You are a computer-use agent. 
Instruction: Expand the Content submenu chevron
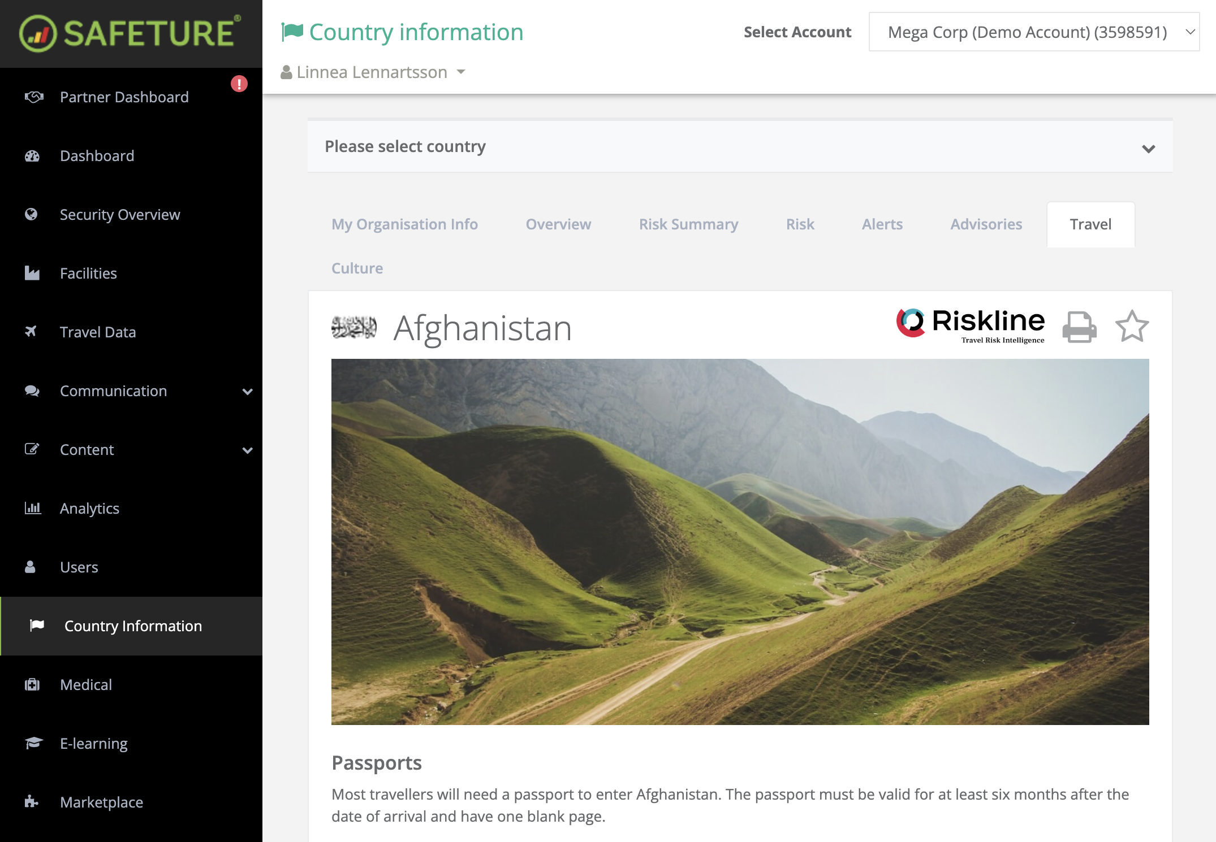point(247,450)
